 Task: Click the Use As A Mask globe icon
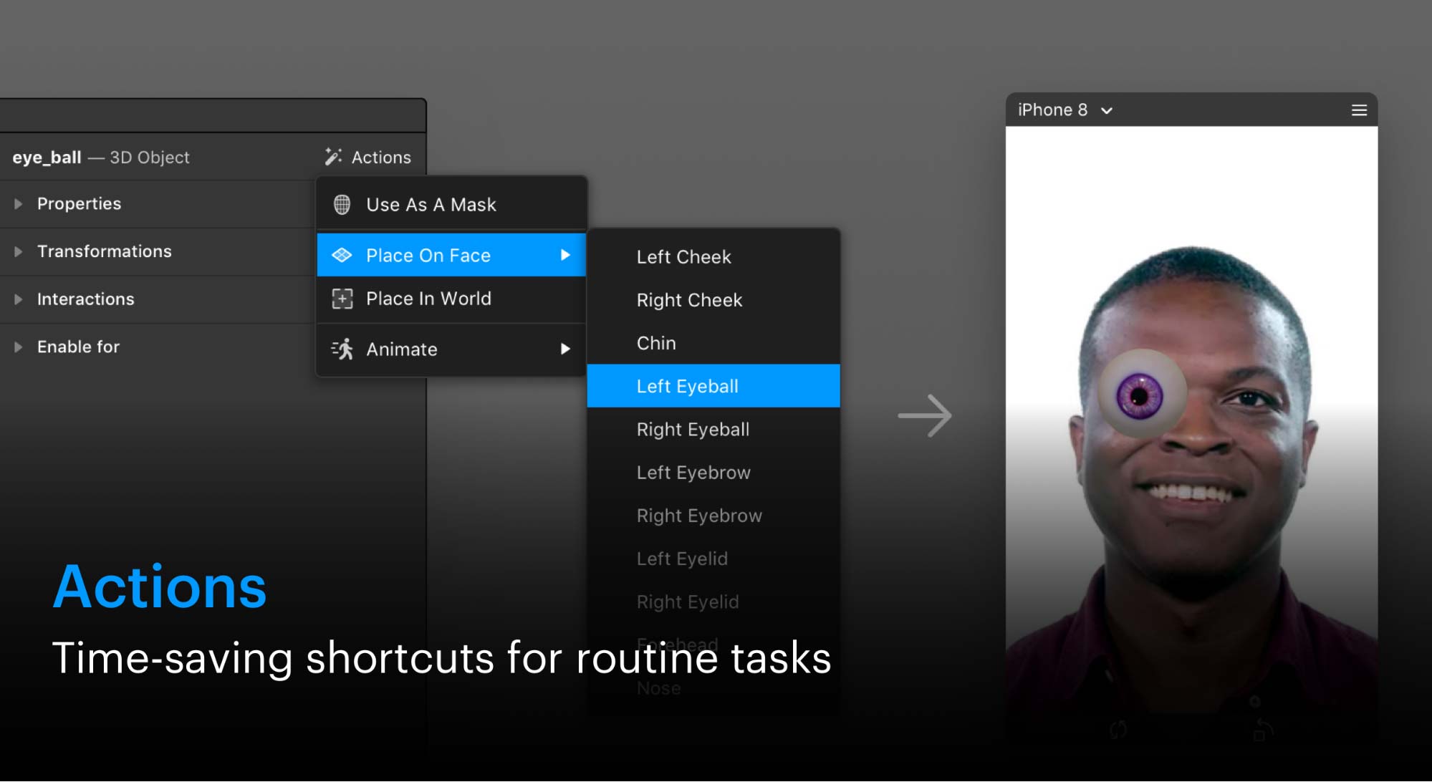342,205
